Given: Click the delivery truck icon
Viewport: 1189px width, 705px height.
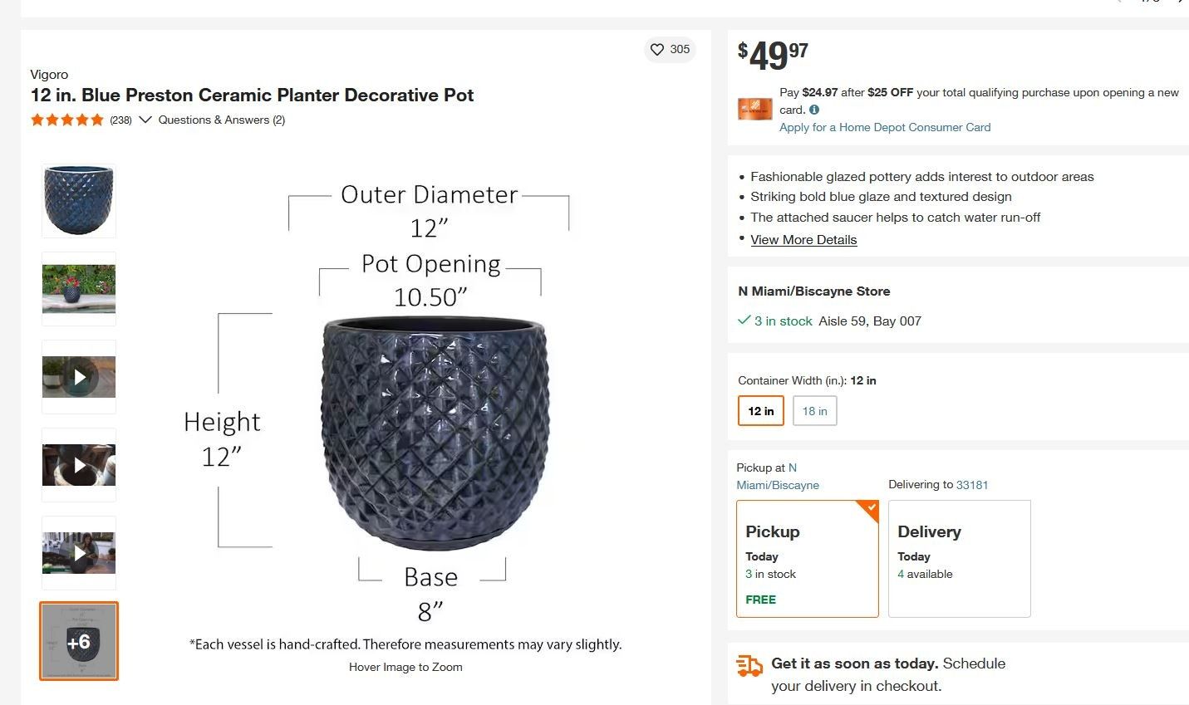Looking at the screenshot, I should tap(749, 665).
